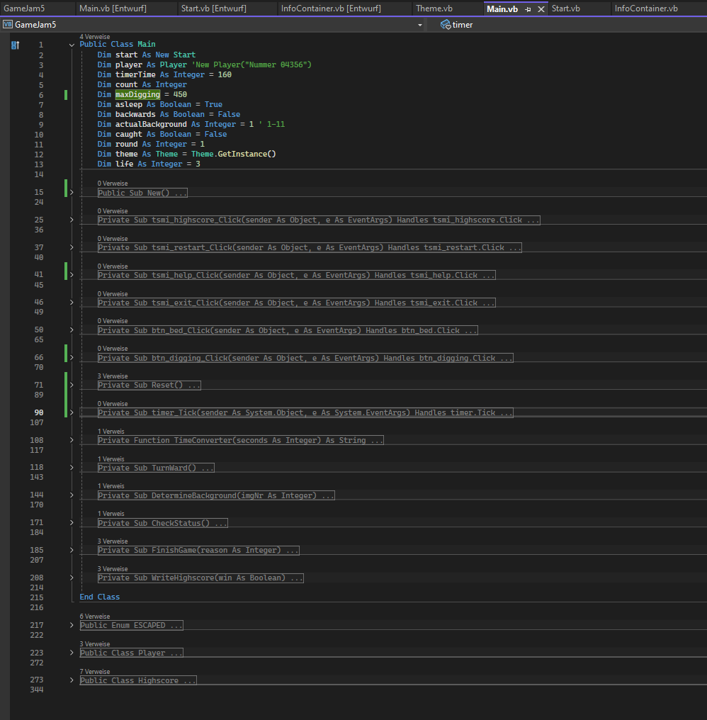Click the VB project icon beside GameJam5
Viewport: 707px width, 720px height.
[x=8, y=25]
